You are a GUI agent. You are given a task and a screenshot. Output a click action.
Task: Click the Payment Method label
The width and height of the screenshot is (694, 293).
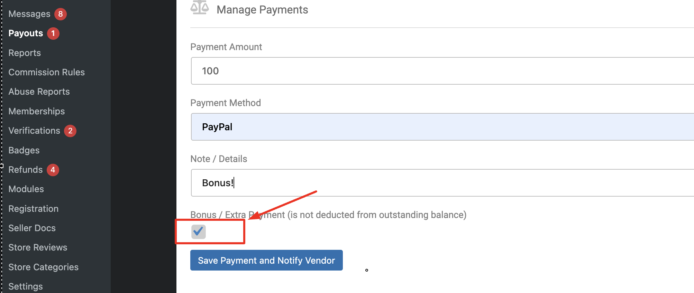226,103
